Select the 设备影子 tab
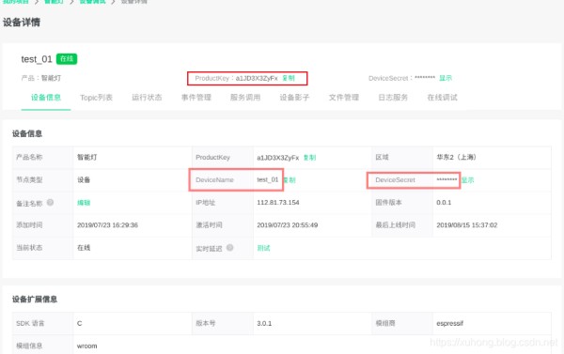 (294, 98)
